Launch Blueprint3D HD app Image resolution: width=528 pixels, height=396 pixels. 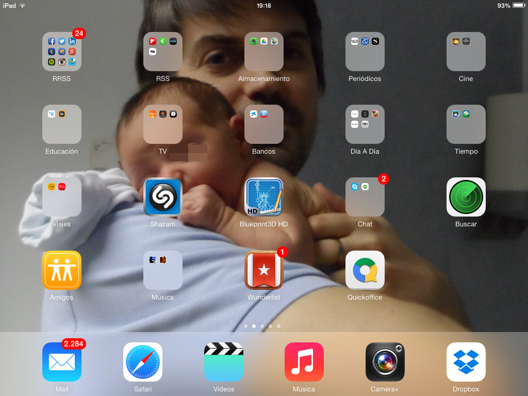coord(263,197)
